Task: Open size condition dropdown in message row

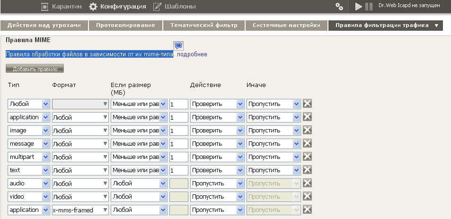Action: (139, 144)
